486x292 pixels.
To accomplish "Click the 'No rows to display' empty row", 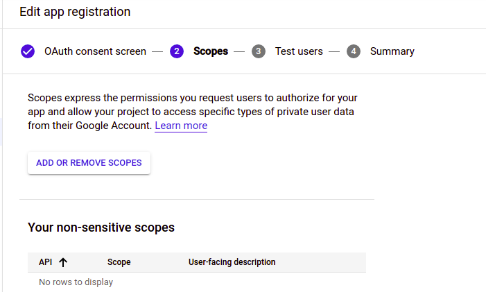I will pyautogui.click(x=76, y=282).
